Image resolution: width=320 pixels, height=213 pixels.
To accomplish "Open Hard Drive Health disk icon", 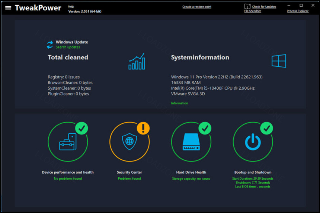I will 191,142.
